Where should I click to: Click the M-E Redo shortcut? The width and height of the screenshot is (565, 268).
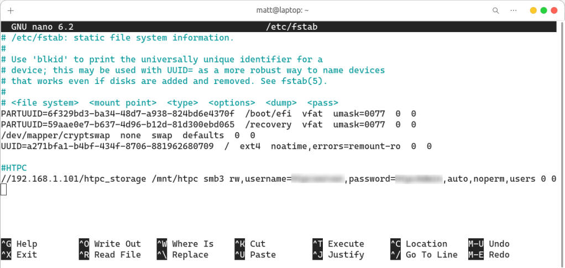click(489, 255)
